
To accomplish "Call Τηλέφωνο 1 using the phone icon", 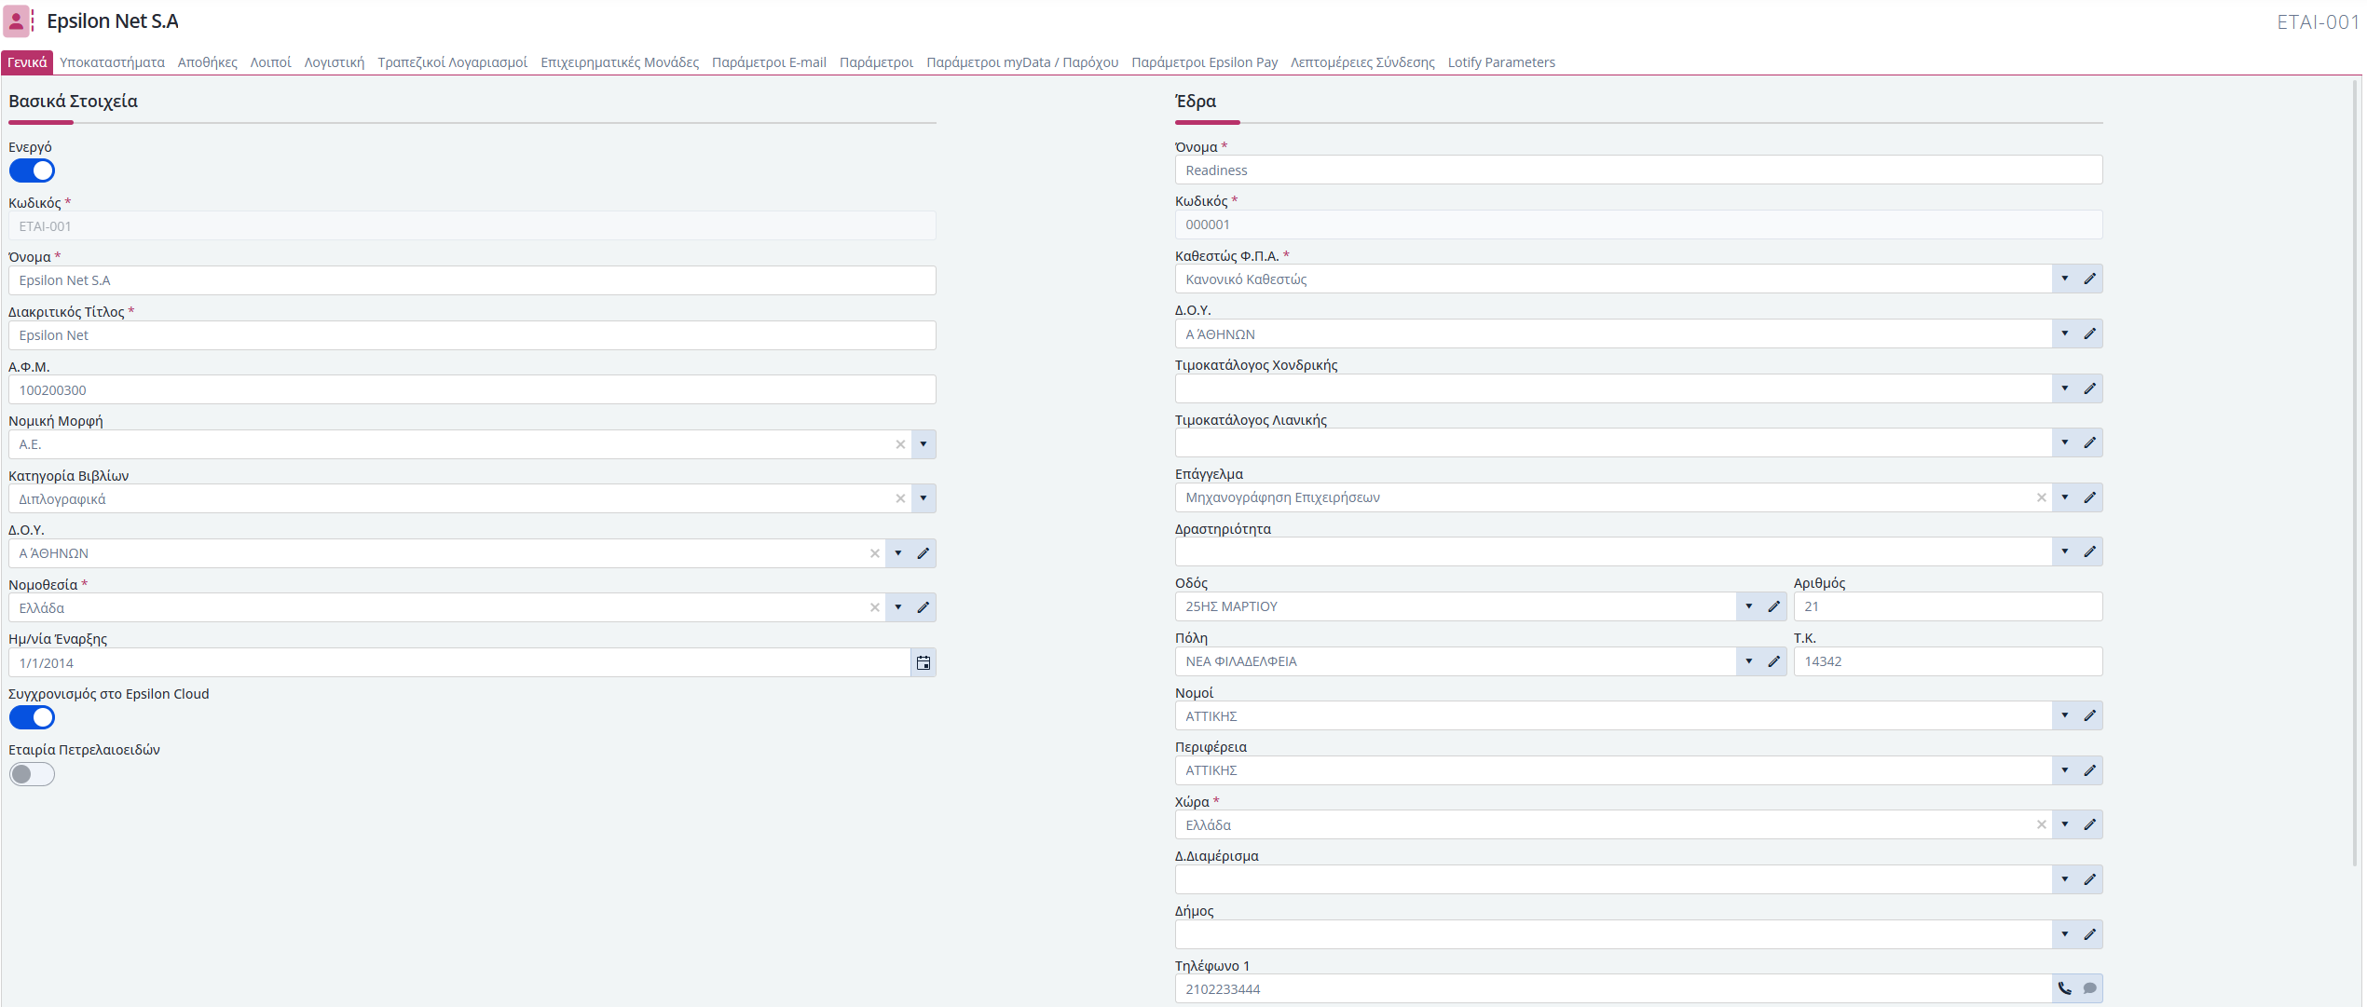I will click(2065, 988).
